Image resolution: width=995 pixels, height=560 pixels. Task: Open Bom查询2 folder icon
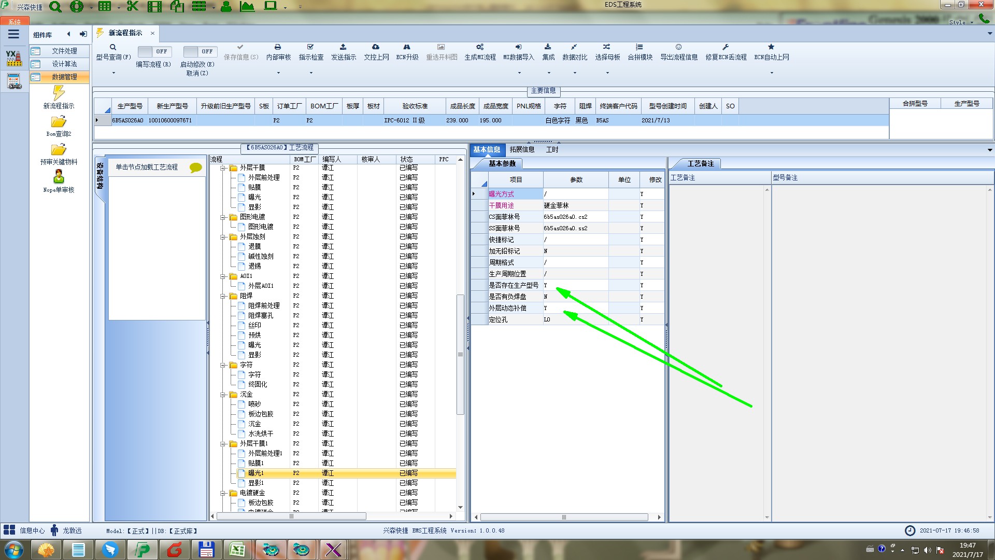point(59,122)
